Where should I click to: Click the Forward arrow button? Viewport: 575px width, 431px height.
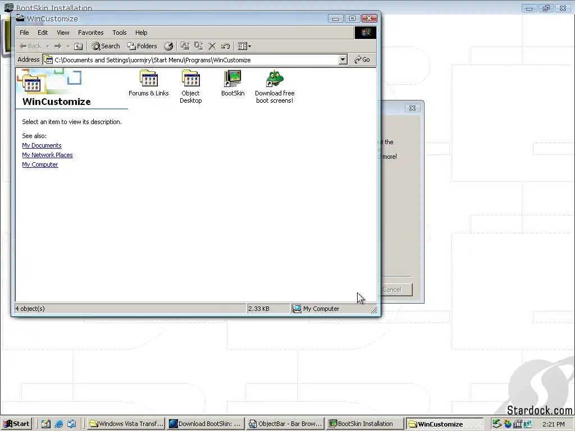[58, 46]
